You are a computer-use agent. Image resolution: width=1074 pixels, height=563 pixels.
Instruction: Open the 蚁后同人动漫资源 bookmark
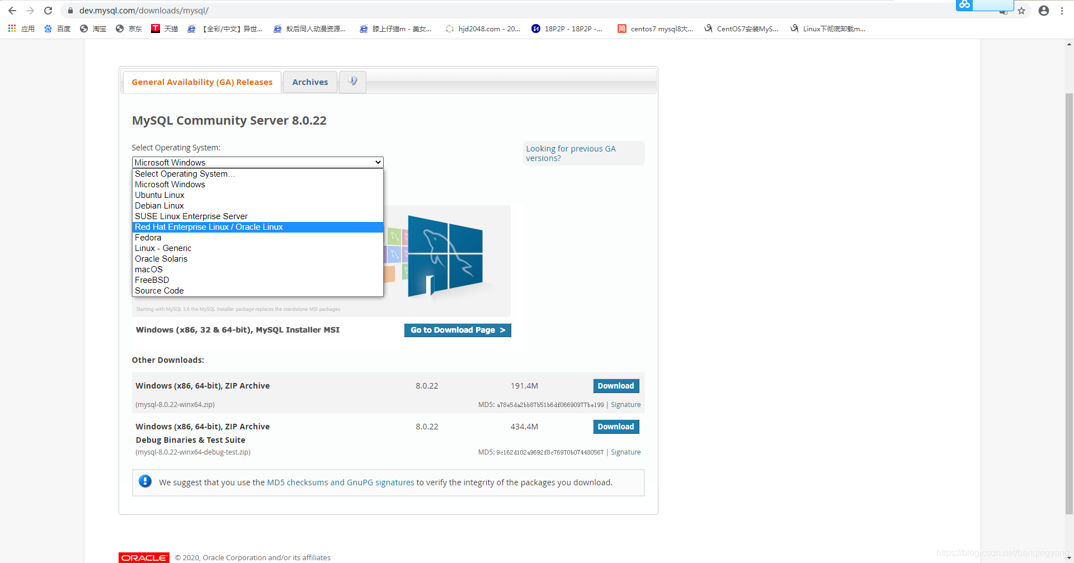click(x=309, y=29)
